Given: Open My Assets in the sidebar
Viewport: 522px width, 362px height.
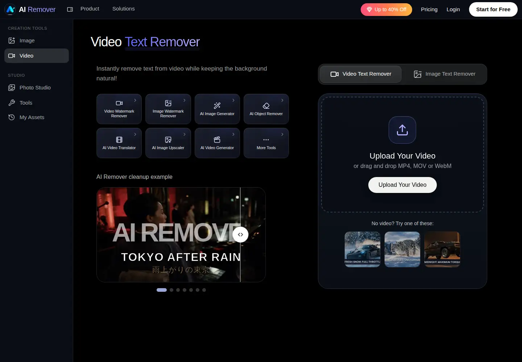Looking at the screenshot, I should coord(36,117).
